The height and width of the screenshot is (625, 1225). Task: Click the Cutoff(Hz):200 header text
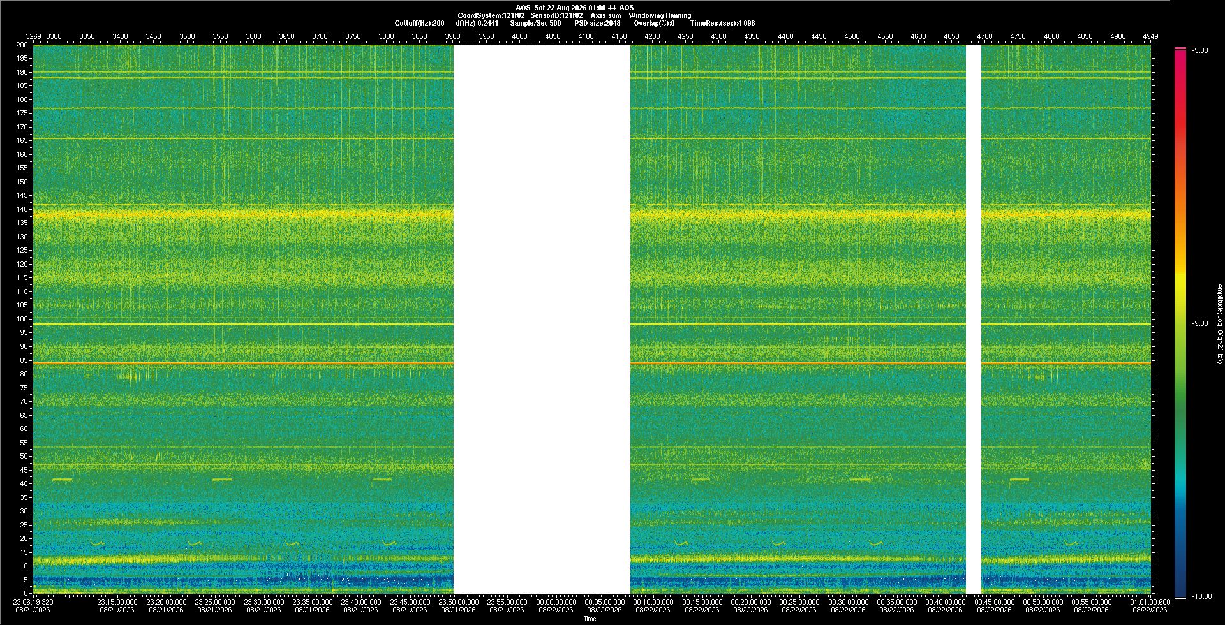[419, 23]
